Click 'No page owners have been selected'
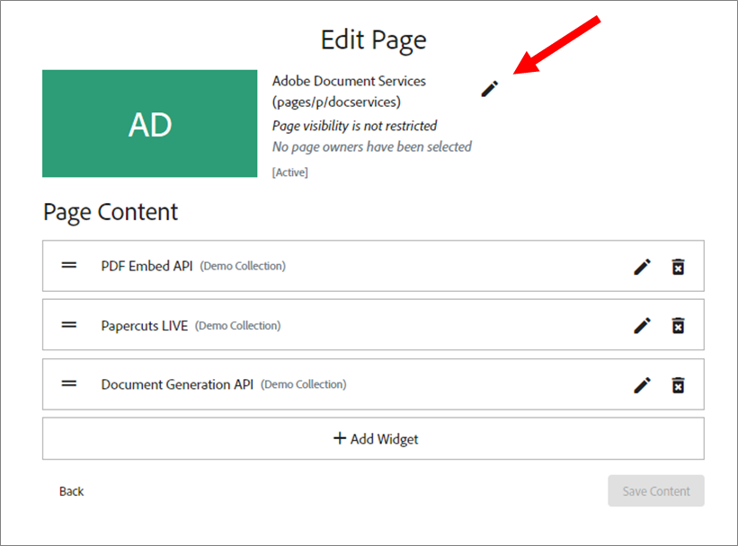The height and width of the screenshot is (546, 738). 372,146
